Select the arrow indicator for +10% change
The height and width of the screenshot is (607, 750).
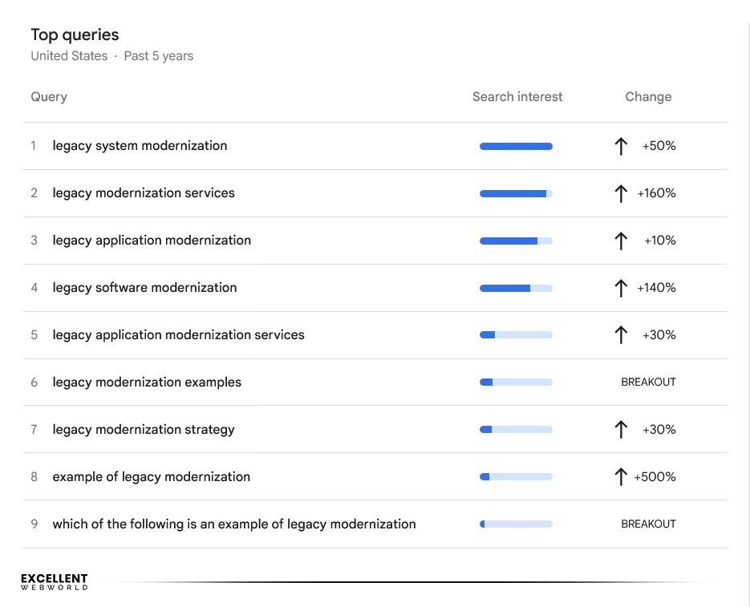coord(621,241)
